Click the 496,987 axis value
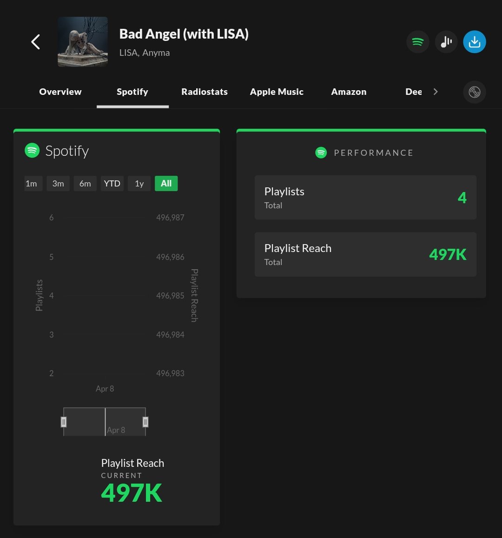 point(171,218)
